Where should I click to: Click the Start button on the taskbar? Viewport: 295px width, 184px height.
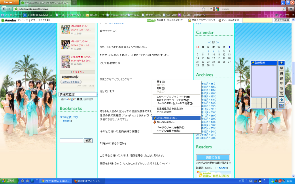point(8,181)
